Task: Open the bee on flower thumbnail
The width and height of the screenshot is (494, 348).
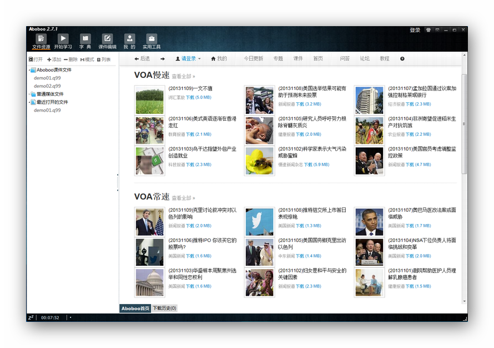Action: click(x=259, y=161)
